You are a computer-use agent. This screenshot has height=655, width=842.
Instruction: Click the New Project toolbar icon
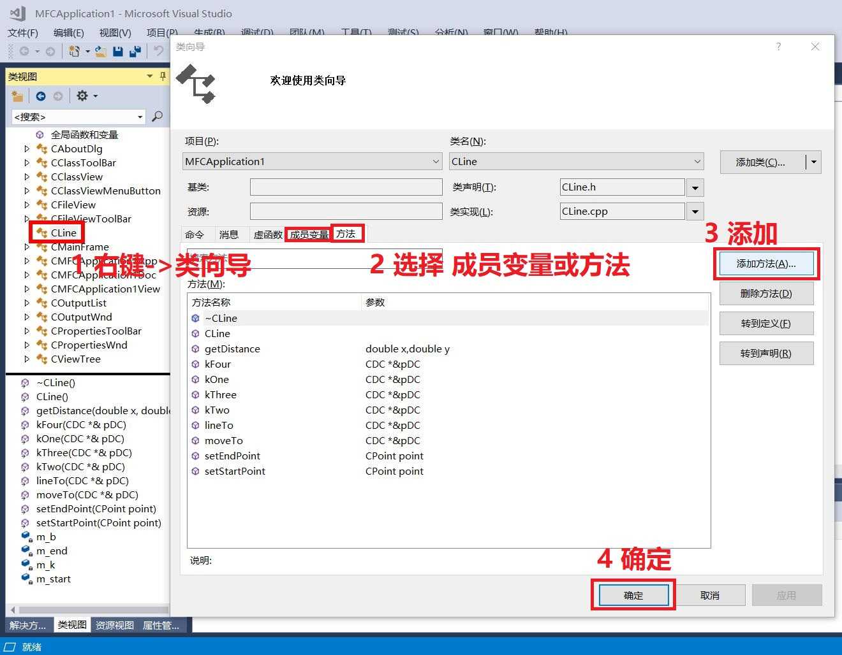(x=75, y=52)
